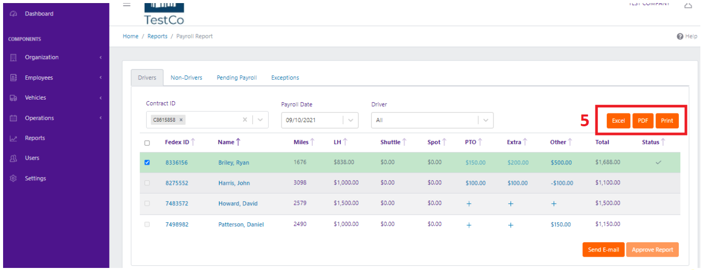Expand the Operations menu

coord(101,118)
